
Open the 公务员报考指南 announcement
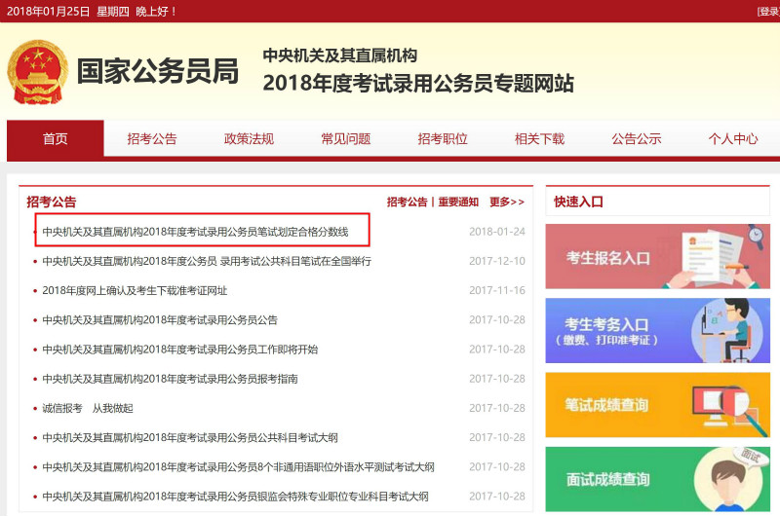coord(170,379)
